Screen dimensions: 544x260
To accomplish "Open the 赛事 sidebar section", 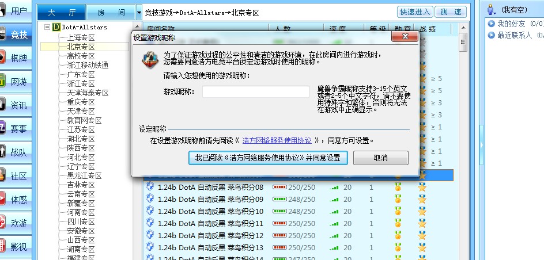I will [16, 129].
